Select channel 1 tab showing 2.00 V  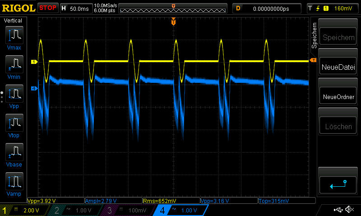click(x=24, y=210)
